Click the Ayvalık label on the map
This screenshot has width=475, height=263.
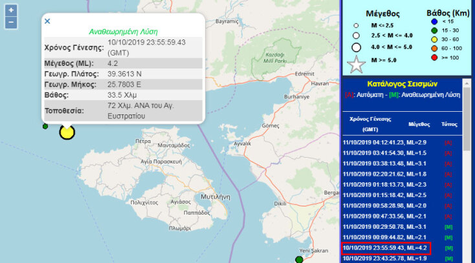coord(242,143)
